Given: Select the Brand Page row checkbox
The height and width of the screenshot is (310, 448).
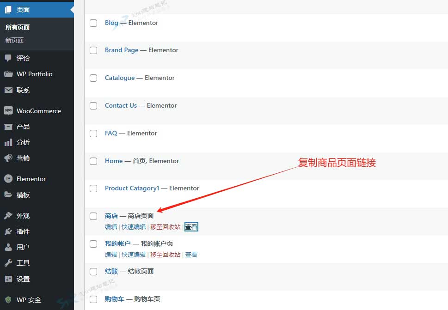Looking at the screenshot, I should pos(93,50).
